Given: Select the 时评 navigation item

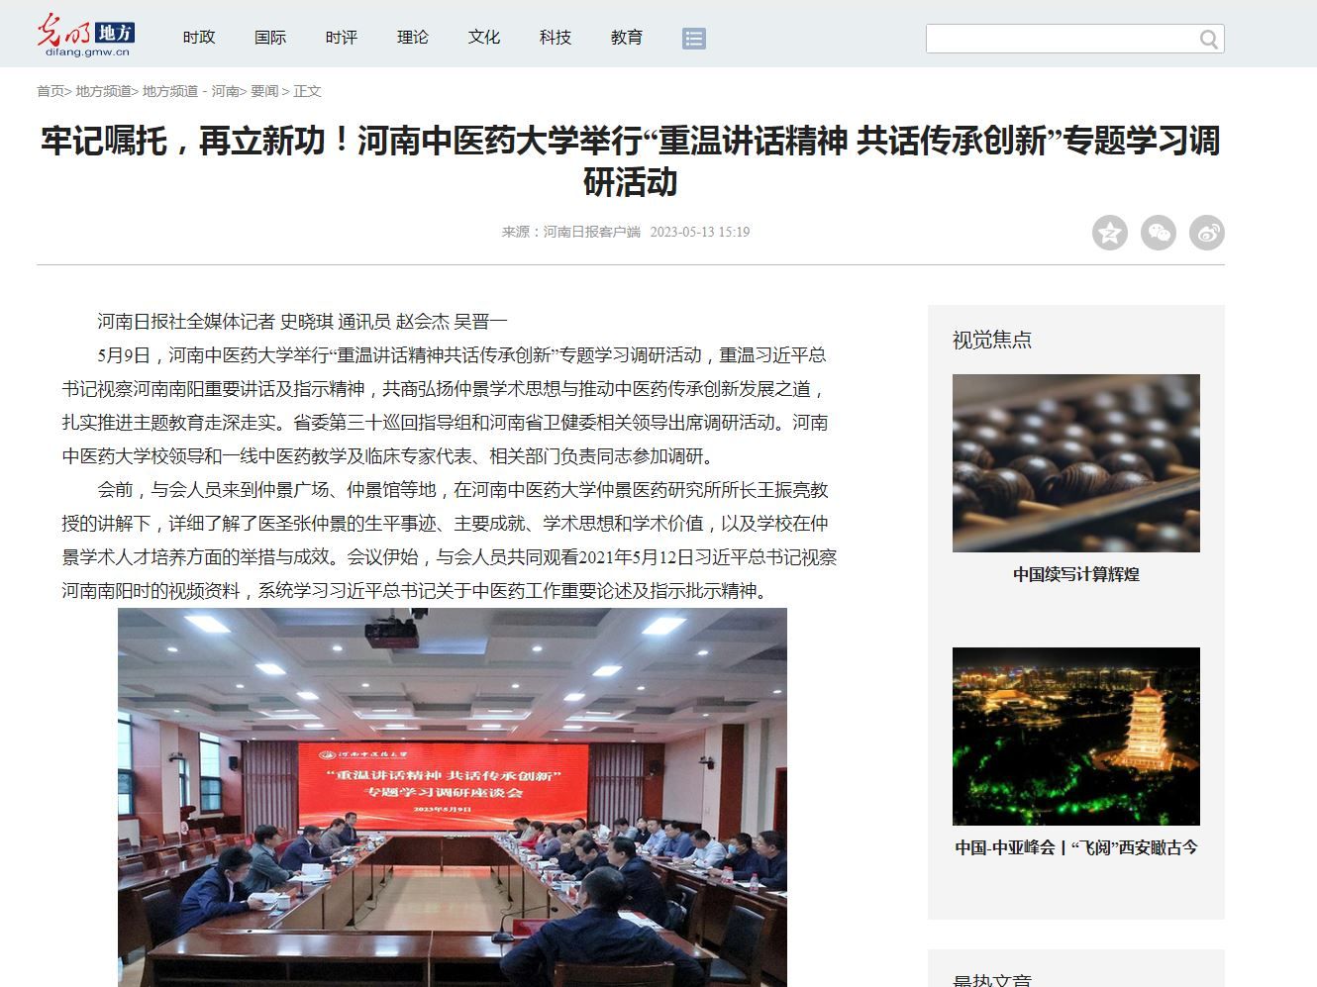Looking at the screenshot, I should coord(342,38).
